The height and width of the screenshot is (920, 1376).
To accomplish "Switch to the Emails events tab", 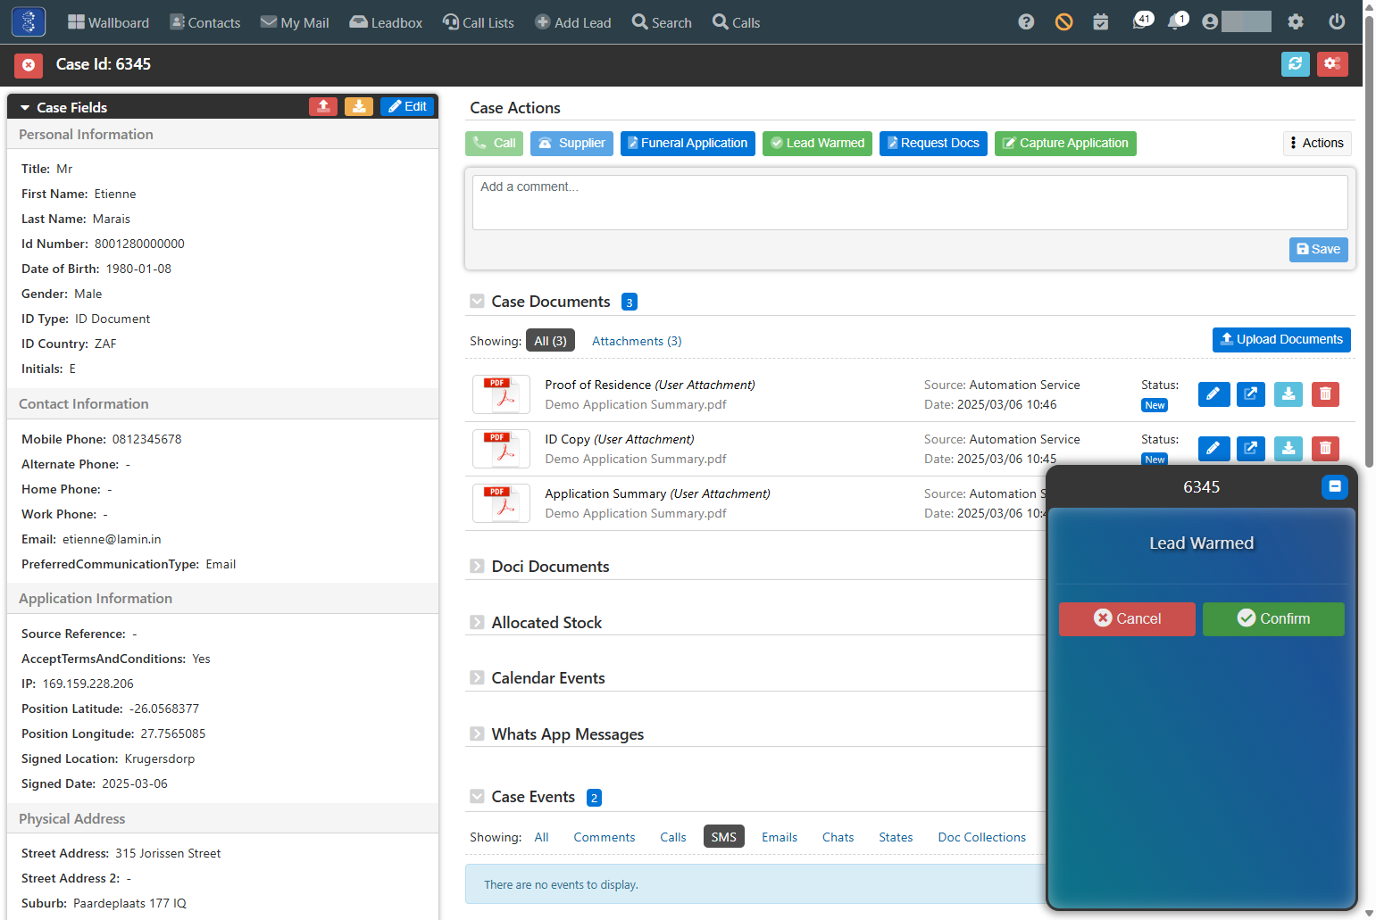I will pyautogui.click(x=780, y=837).
